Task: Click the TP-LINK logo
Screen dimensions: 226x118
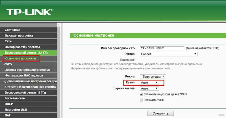Action: click(x=29, y=12)
